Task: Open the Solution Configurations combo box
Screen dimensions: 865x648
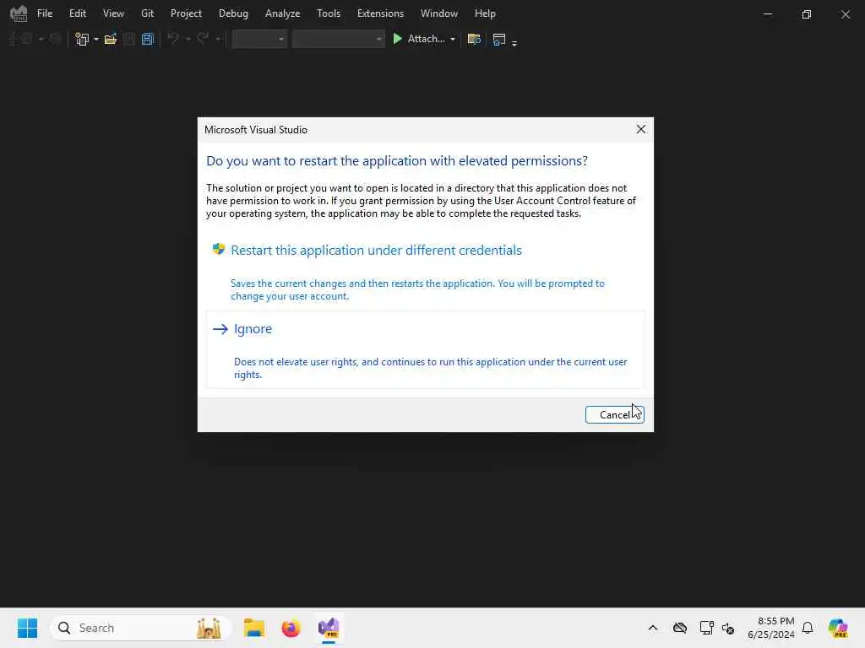Action: pyautogui.click(x=259, y=39)
